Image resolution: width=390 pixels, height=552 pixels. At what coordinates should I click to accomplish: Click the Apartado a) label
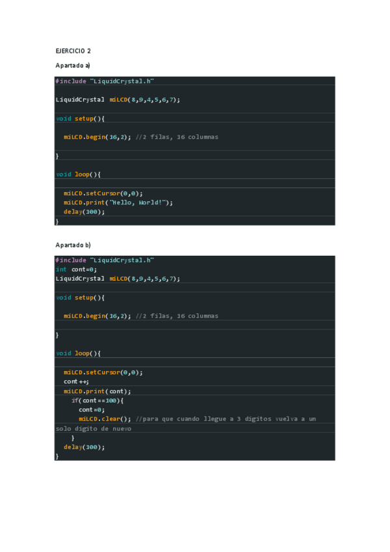coord(73,65)
